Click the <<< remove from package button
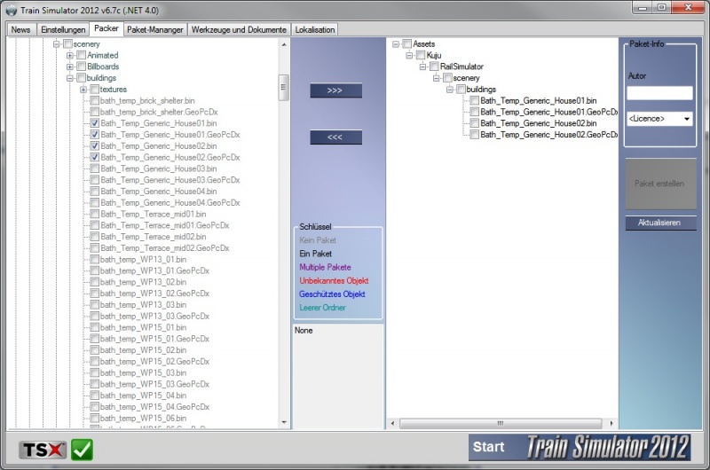Image resolution: width=710 pixels, height=470 pixels. coord(335,137)
